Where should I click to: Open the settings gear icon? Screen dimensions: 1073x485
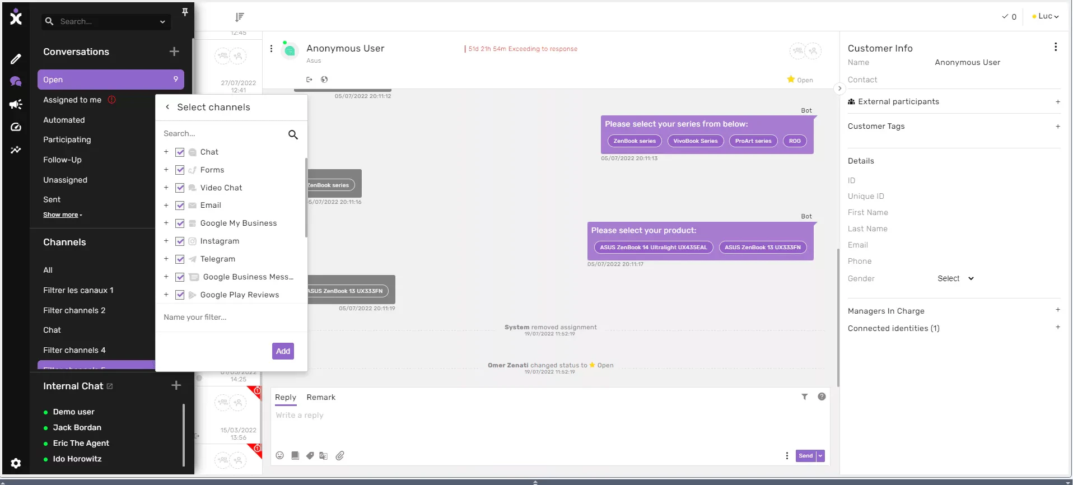coord(16,463)
